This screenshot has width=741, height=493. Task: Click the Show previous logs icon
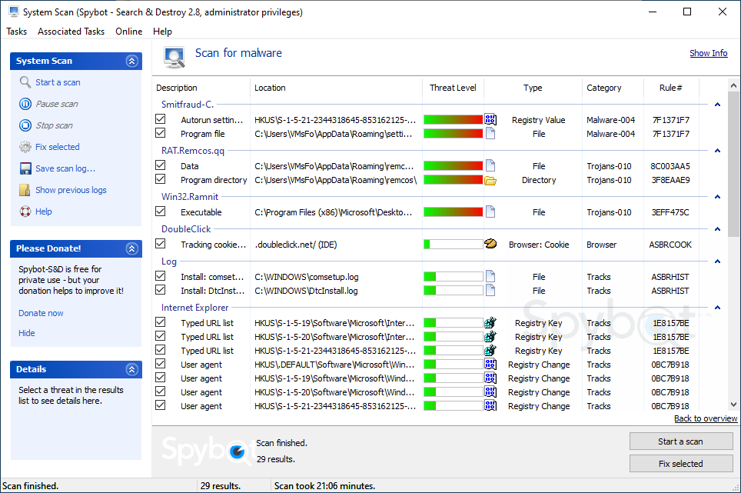[x=25, y=190]
